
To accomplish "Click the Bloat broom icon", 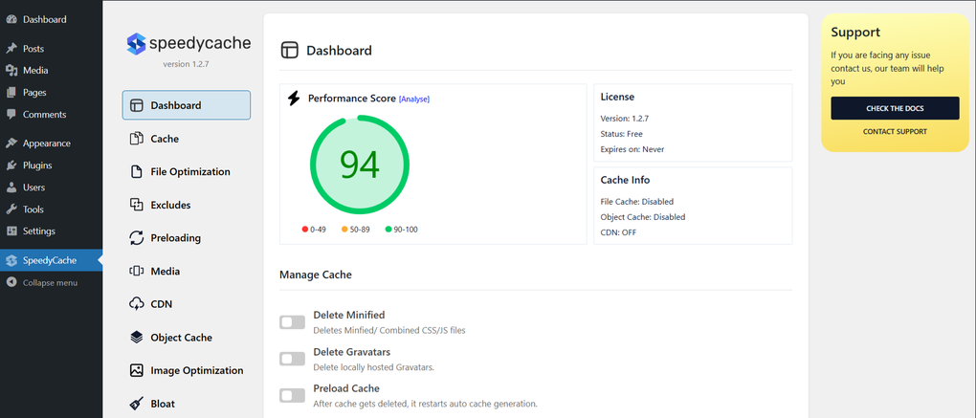I will [136, 404].
